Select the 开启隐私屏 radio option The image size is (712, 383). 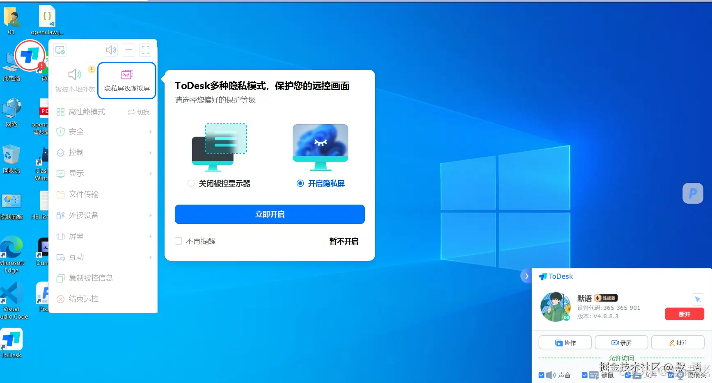pyautogui.click(x=300, y=183)
